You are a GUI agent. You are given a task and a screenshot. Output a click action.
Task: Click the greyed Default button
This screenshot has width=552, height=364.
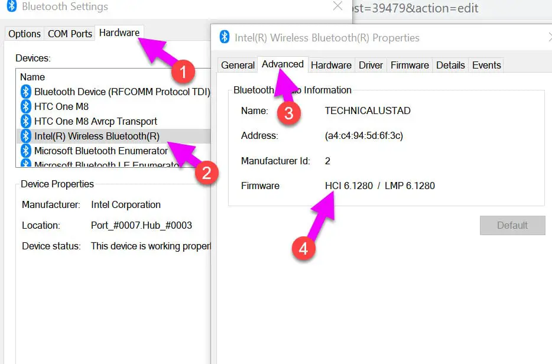tap(512, 225)
